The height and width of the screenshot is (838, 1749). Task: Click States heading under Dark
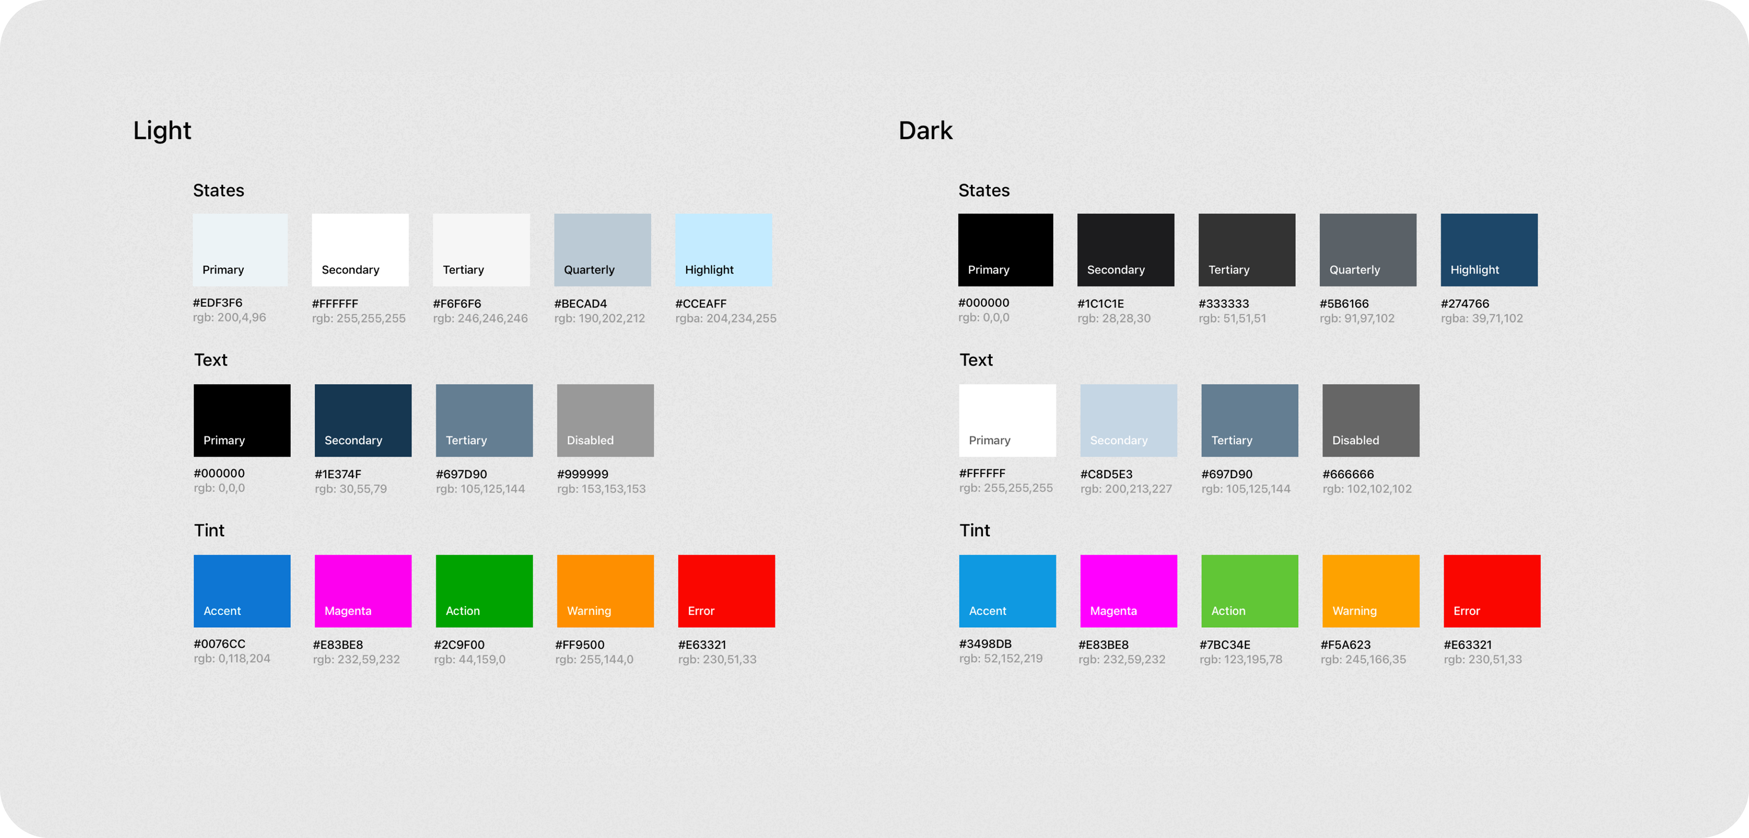(984, 191)
